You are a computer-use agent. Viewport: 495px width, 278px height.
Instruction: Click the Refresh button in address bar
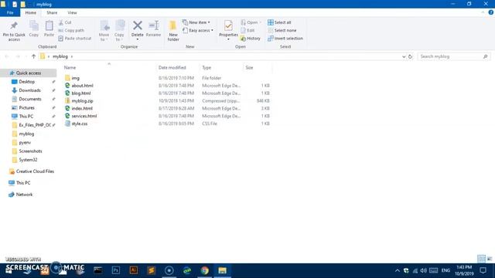tap(410, 56)
